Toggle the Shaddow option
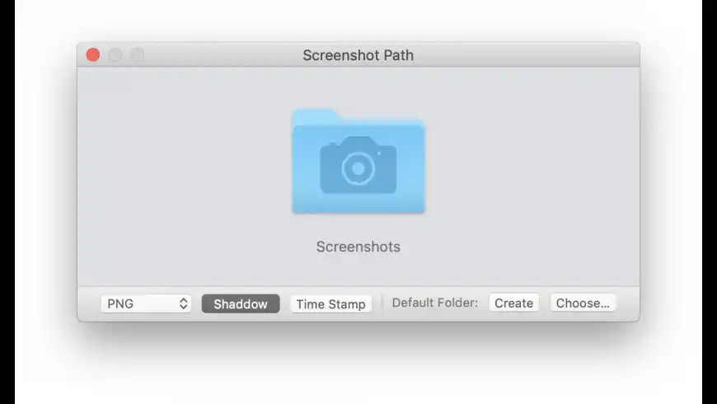The width and height of the screenshot is (717, 404). pyautogui.click(x=241, y=303)
